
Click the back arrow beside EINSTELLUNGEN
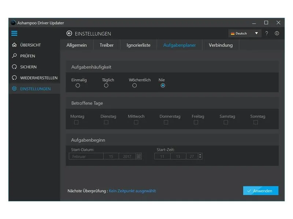[x=69, y=33]
